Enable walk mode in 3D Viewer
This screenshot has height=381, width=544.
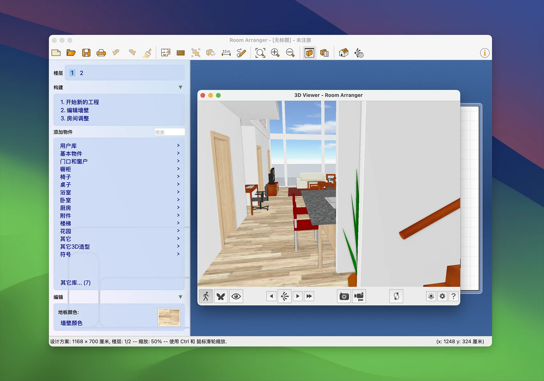[x=206, y=296]
